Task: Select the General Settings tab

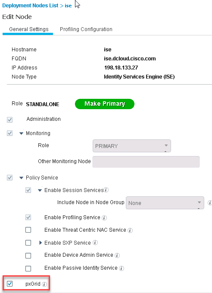Action: (x=29, y=29)
